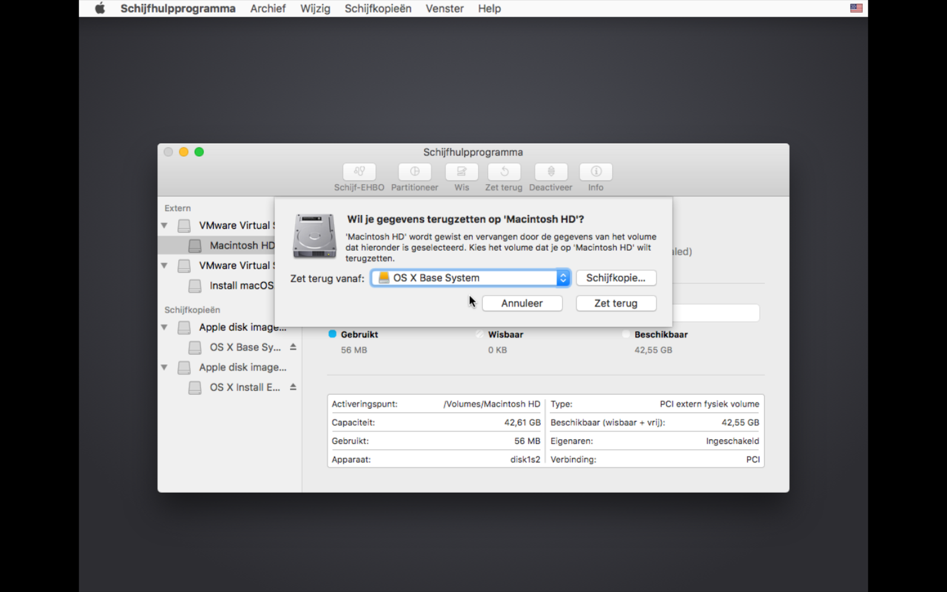The width and height of the screenshot is (947, 592).
Task: Click the Schijfkopieën sidebar section header
Action: click(x=192, y=310)
